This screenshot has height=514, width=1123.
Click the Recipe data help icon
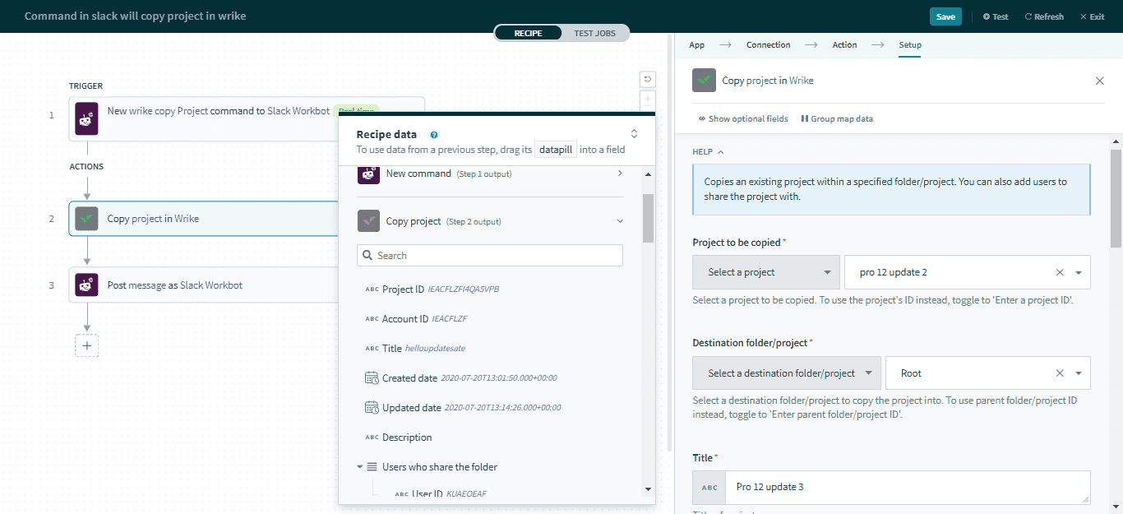(434, 135)
